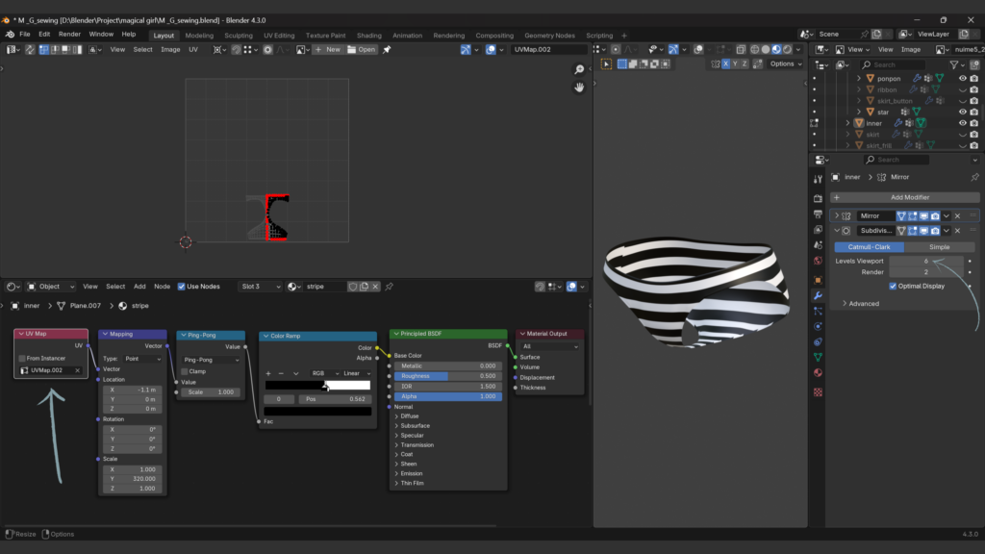Open the Modifiers wrench properties tab

818,295
